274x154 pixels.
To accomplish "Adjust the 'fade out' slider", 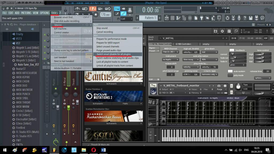I will click(x=238, y=58).
